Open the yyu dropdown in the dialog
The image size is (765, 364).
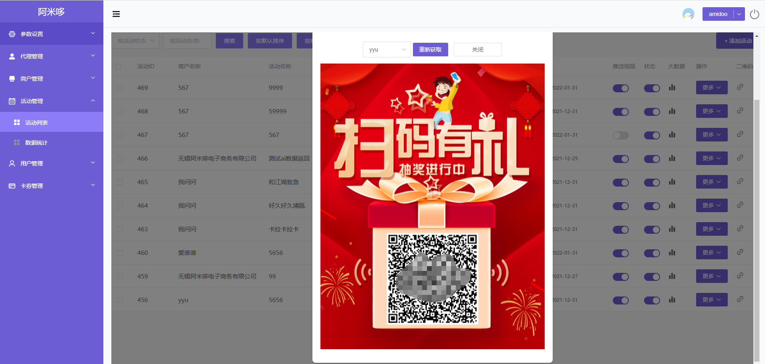[x=387, y=50]
